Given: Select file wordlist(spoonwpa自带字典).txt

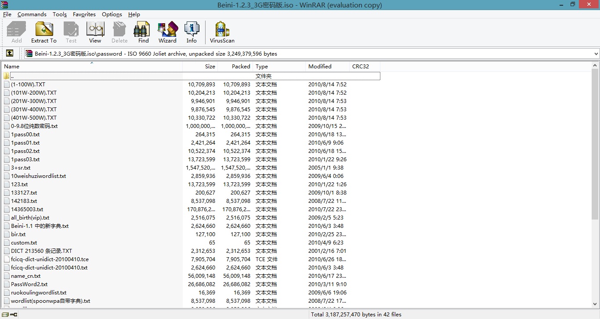Looking at the screenshot, I should click(51, 301).
